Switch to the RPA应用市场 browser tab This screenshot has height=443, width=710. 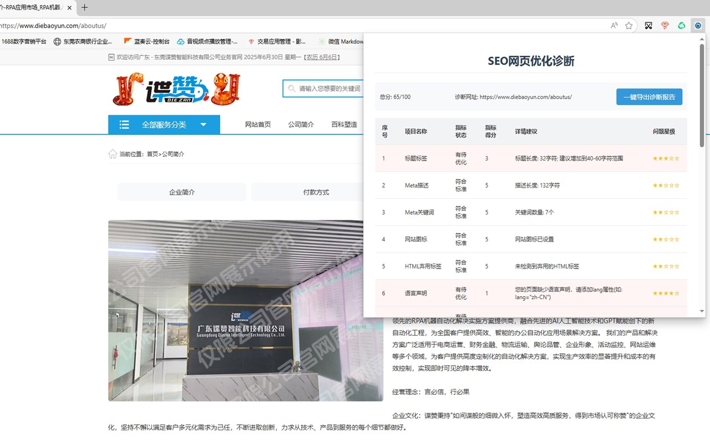(34, 8)
